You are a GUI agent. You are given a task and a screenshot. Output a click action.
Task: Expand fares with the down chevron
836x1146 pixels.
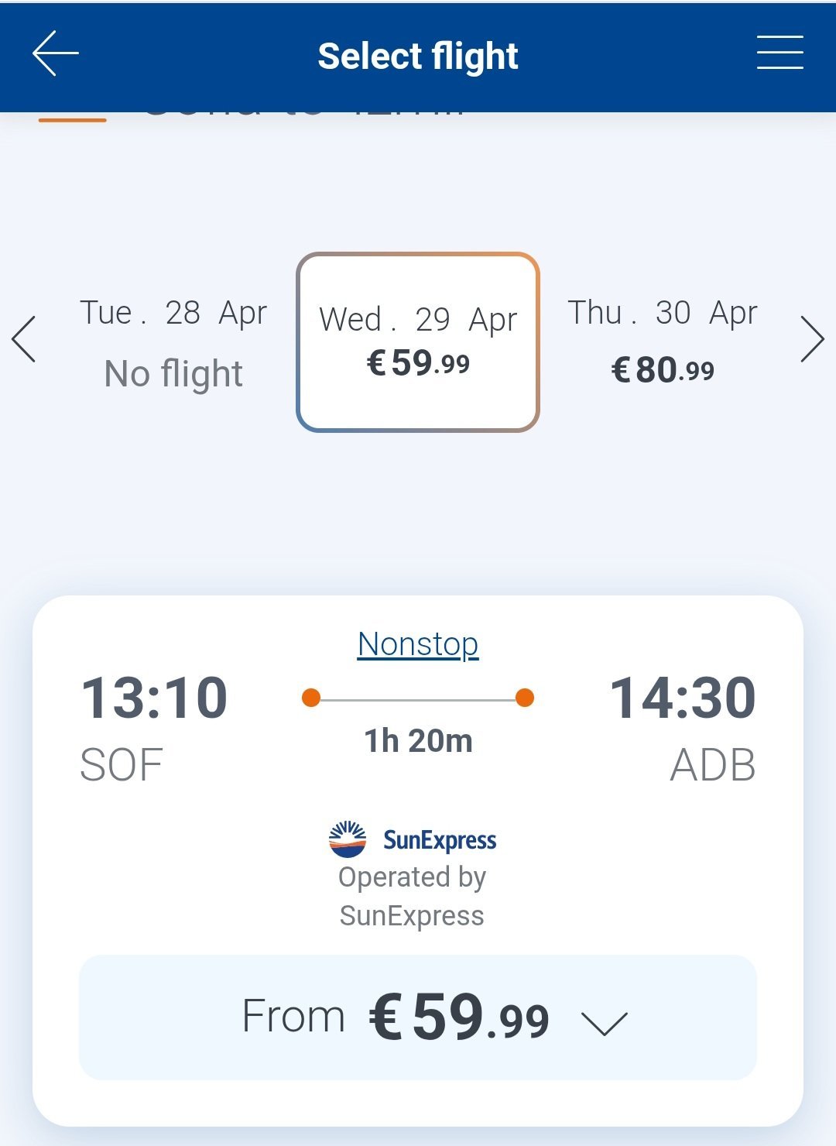605,1022
